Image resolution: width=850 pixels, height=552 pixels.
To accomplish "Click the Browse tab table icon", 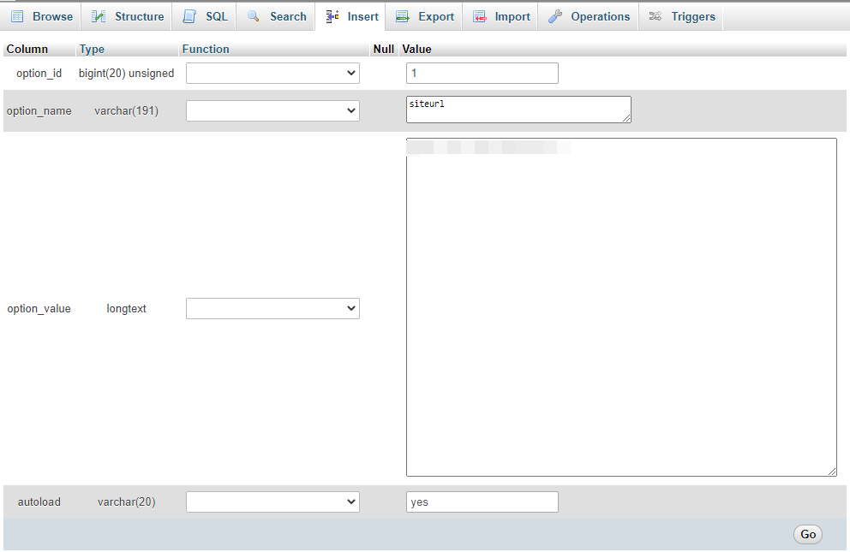I will [x=17, y=16].
